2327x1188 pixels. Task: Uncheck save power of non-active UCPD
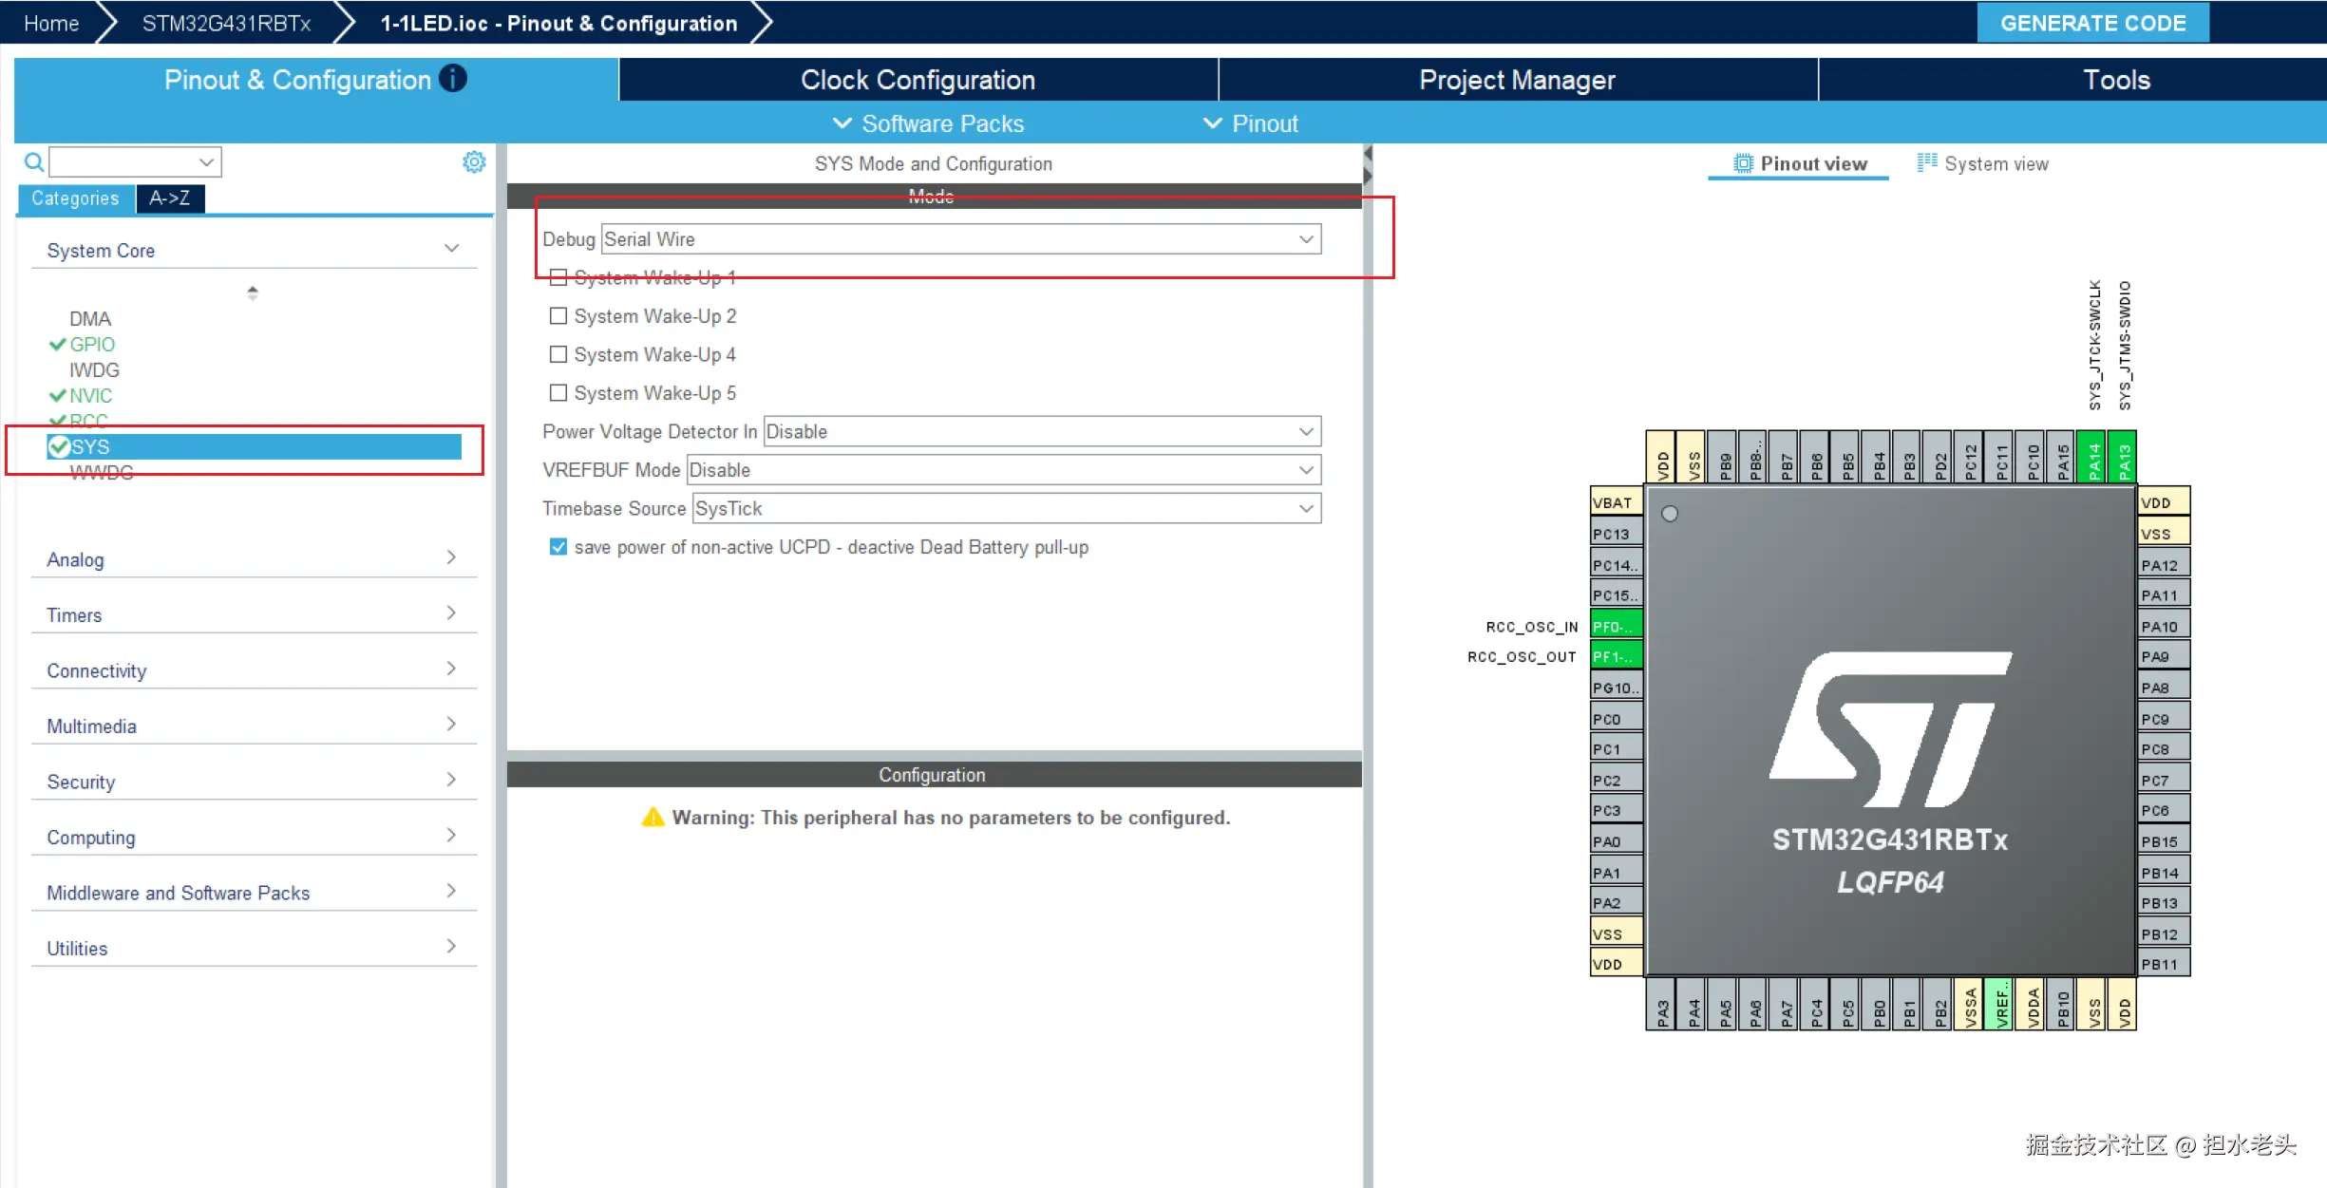tap(558, 547)
